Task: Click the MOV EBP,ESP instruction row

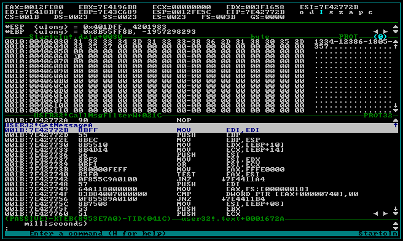Action: [x=133, y=140]
